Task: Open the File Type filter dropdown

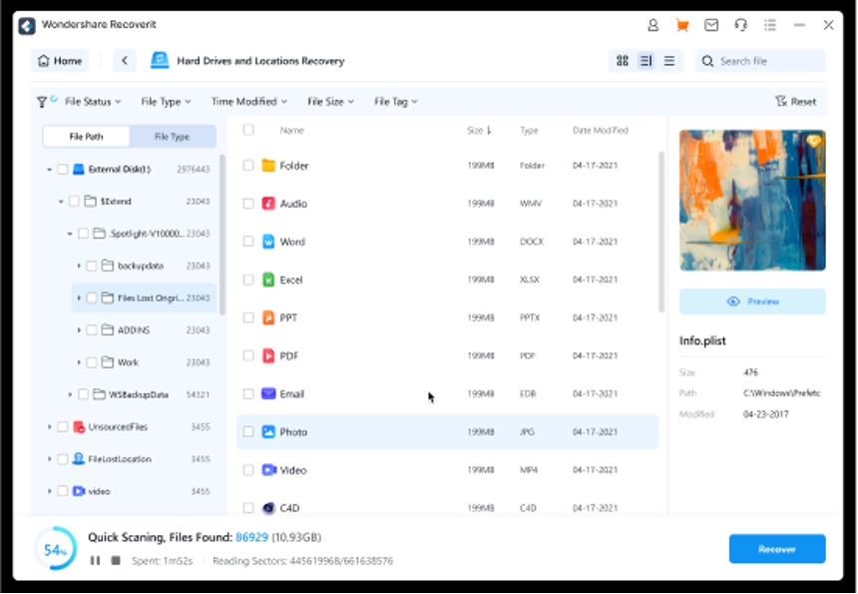Action: (166, 102)
